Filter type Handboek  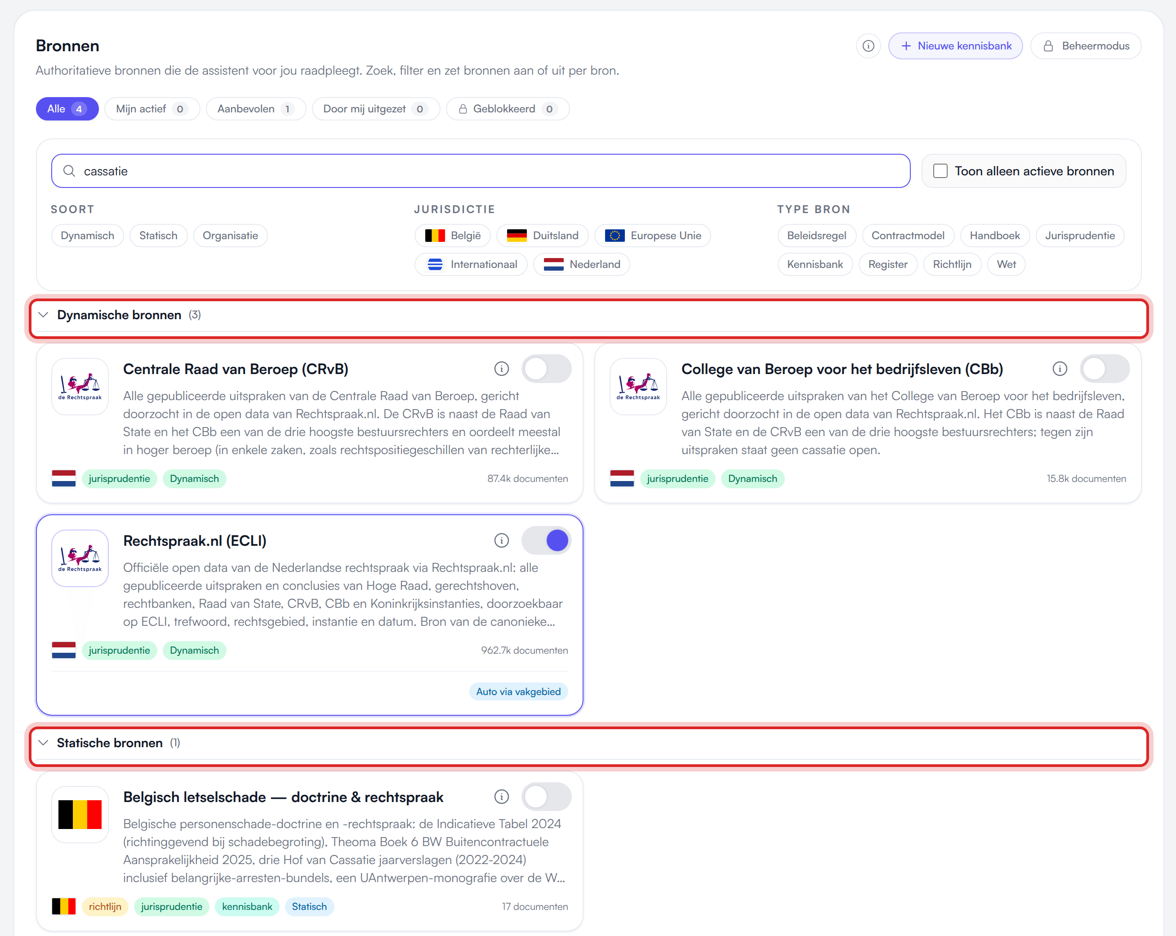coord(995,236)
